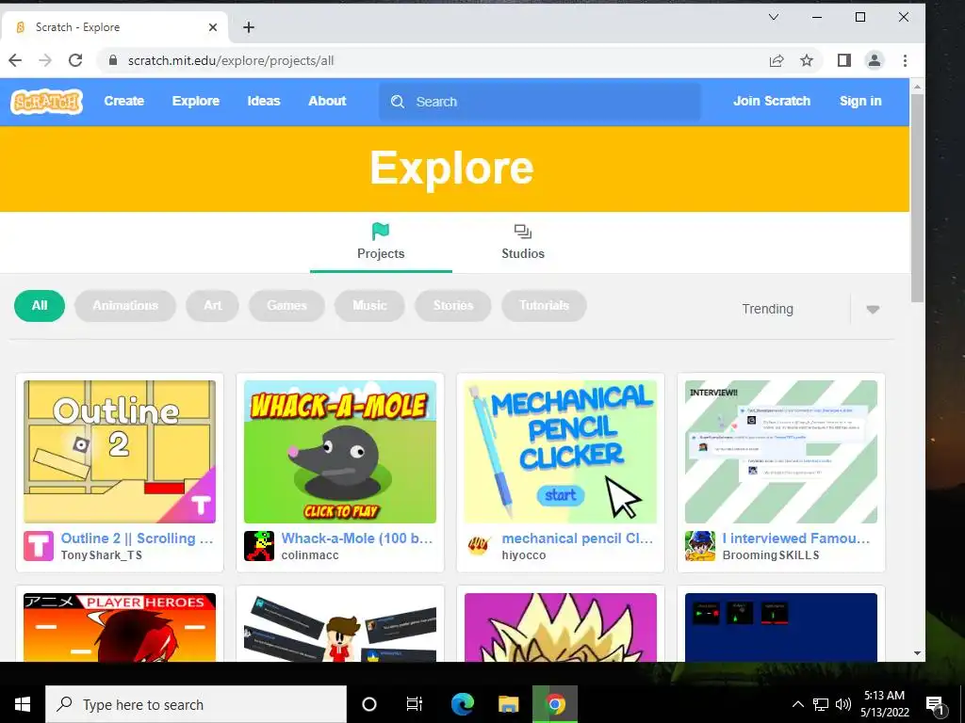The width and height of the screenshot is (965, 723).
Task: Switch to the Projects tab
Action: click(381, 244)
